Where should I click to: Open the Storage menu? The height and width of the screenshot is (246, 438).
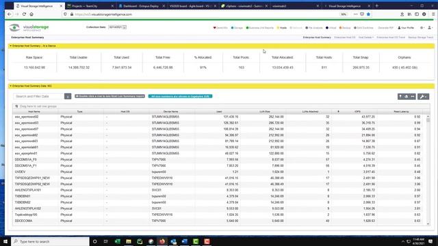tap(237, 28)
